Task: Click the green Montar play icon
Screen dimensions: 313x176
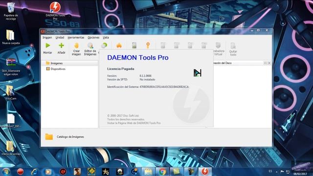Action: pos(48,45)
